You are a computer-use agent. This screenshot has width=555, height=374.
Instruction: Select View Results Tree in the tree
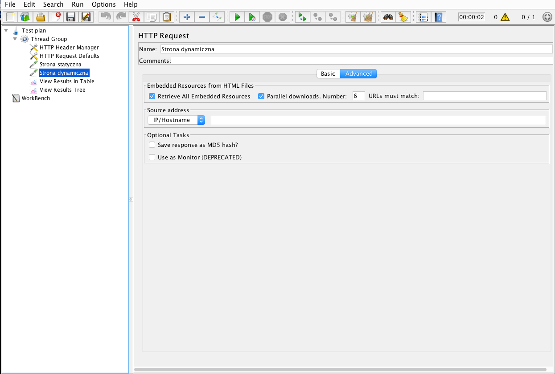point(62,90)
